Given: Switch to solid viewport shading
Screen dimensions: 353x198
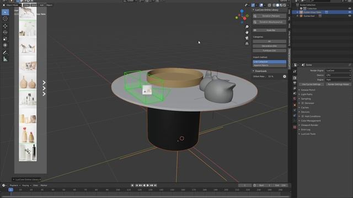Looking at the screenshot, I should click(277, 5).
